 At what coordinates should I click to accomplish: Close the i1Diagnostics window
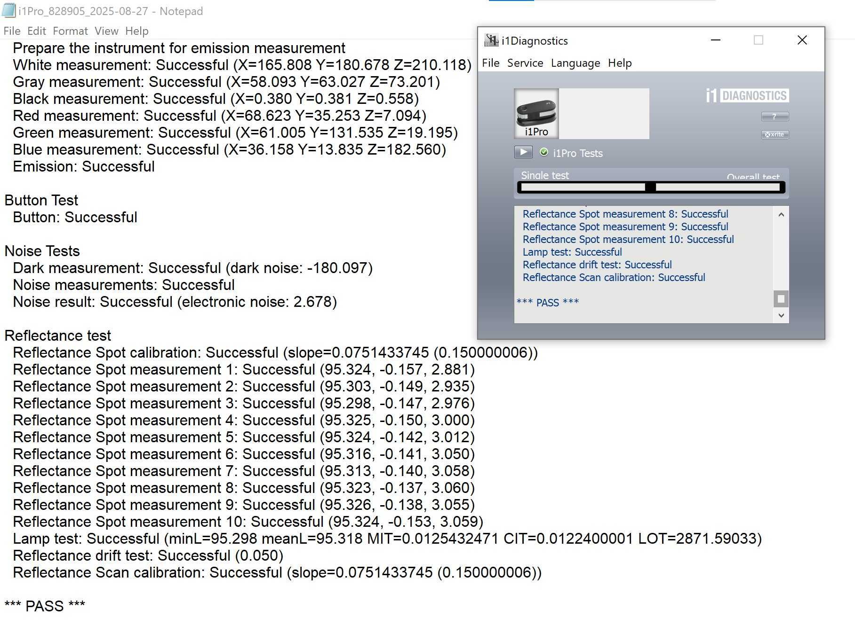click(802, 40)
